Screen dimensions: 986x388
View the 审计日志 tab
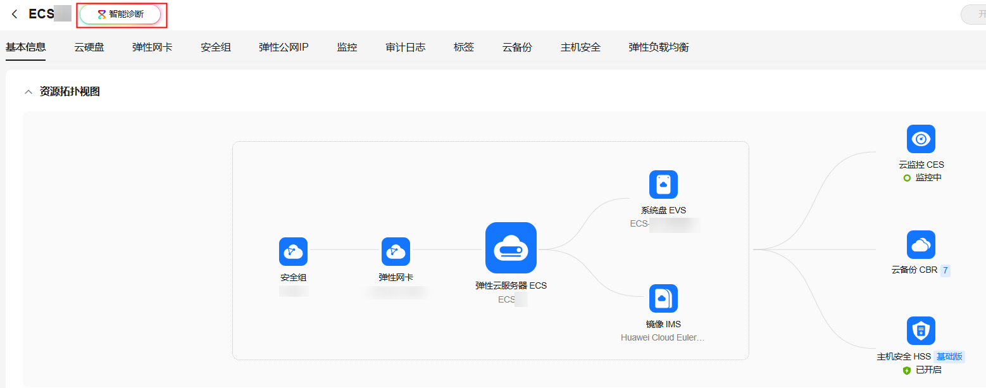(406, 47)
